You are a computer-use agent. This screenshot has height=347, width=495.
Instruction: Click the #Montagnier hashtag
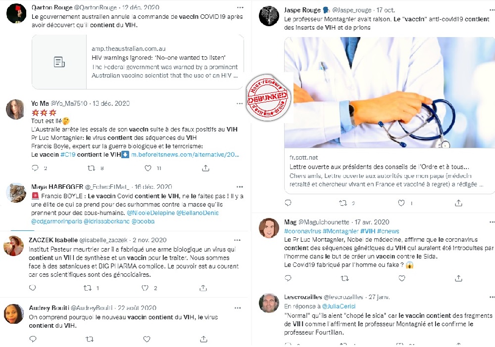click(x=341, y=231)
